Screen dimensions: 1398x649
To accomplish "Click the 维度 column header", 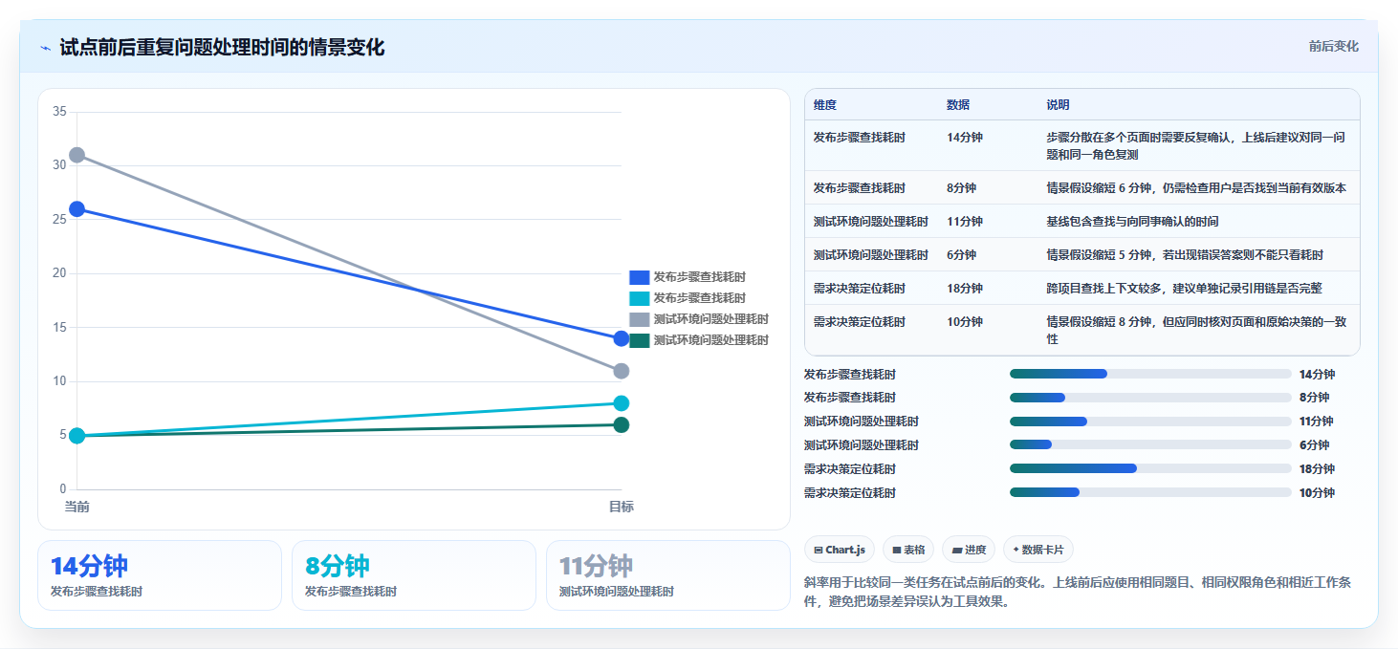I will (x=825, y=105).
